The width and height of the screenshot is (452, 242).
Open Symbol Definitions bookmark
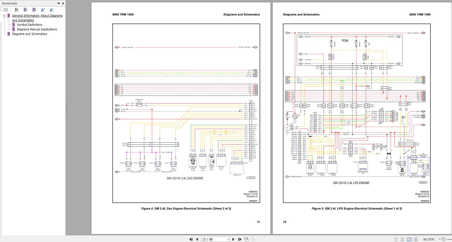click(x=29, y=25)
